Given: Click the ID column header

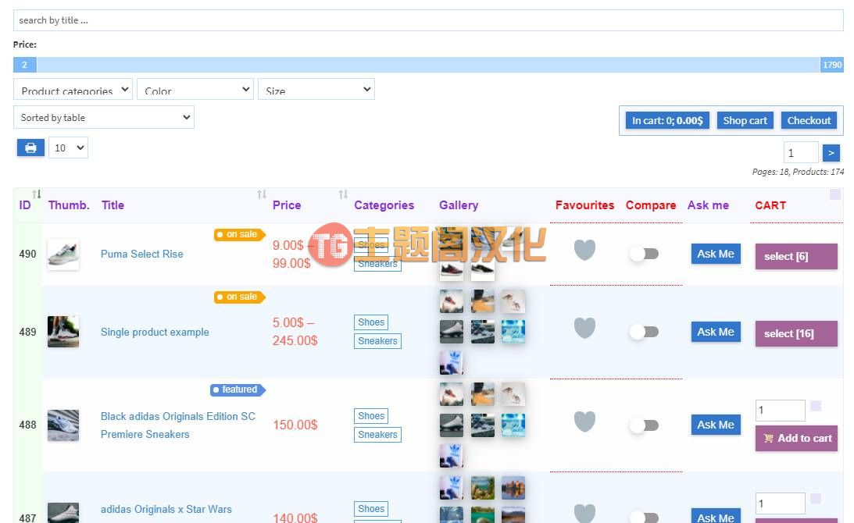Looking at the screenshot, I should (25, 205).
